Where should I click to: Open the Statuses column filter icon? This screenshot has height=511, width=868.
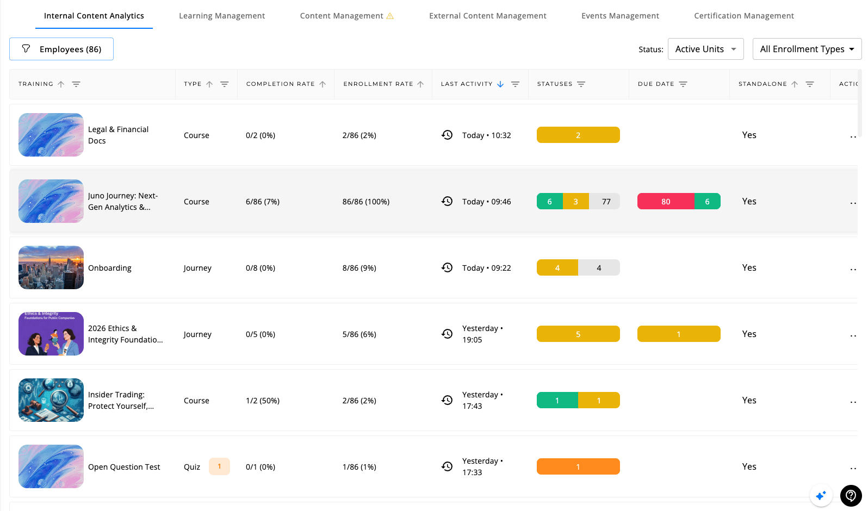(581, 84)
